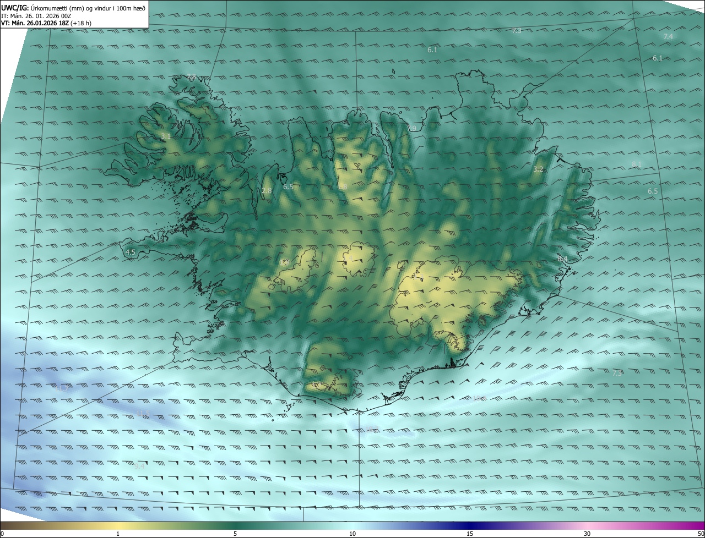Click the 1 tick on the colour scale

pos(118,534)
